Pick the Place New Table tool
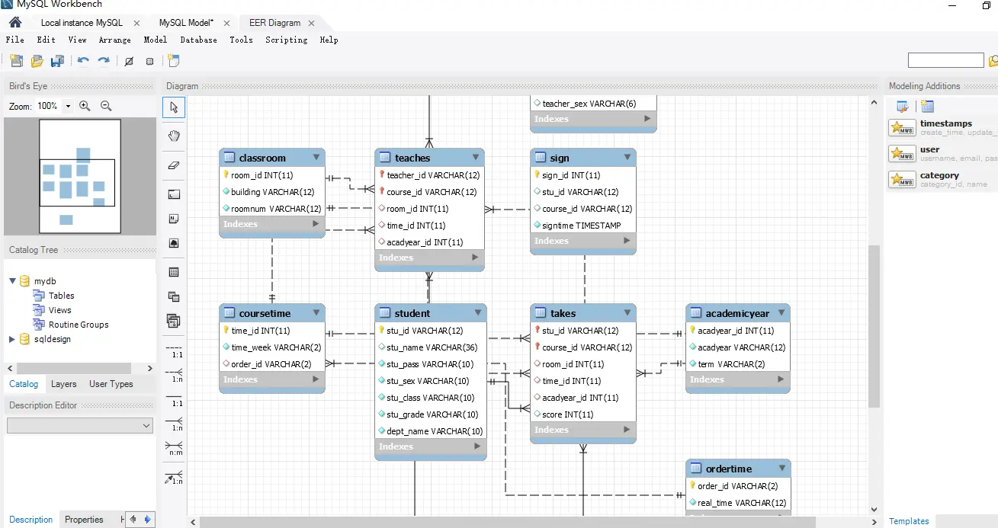998x528 pixels. click(x=174, y=272)
